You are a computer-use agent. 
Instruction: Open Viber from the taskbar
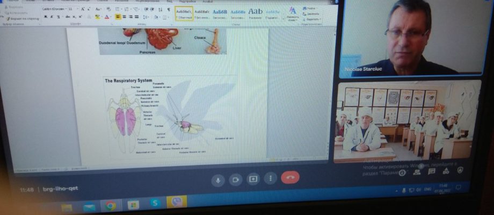tap(177, 202)
